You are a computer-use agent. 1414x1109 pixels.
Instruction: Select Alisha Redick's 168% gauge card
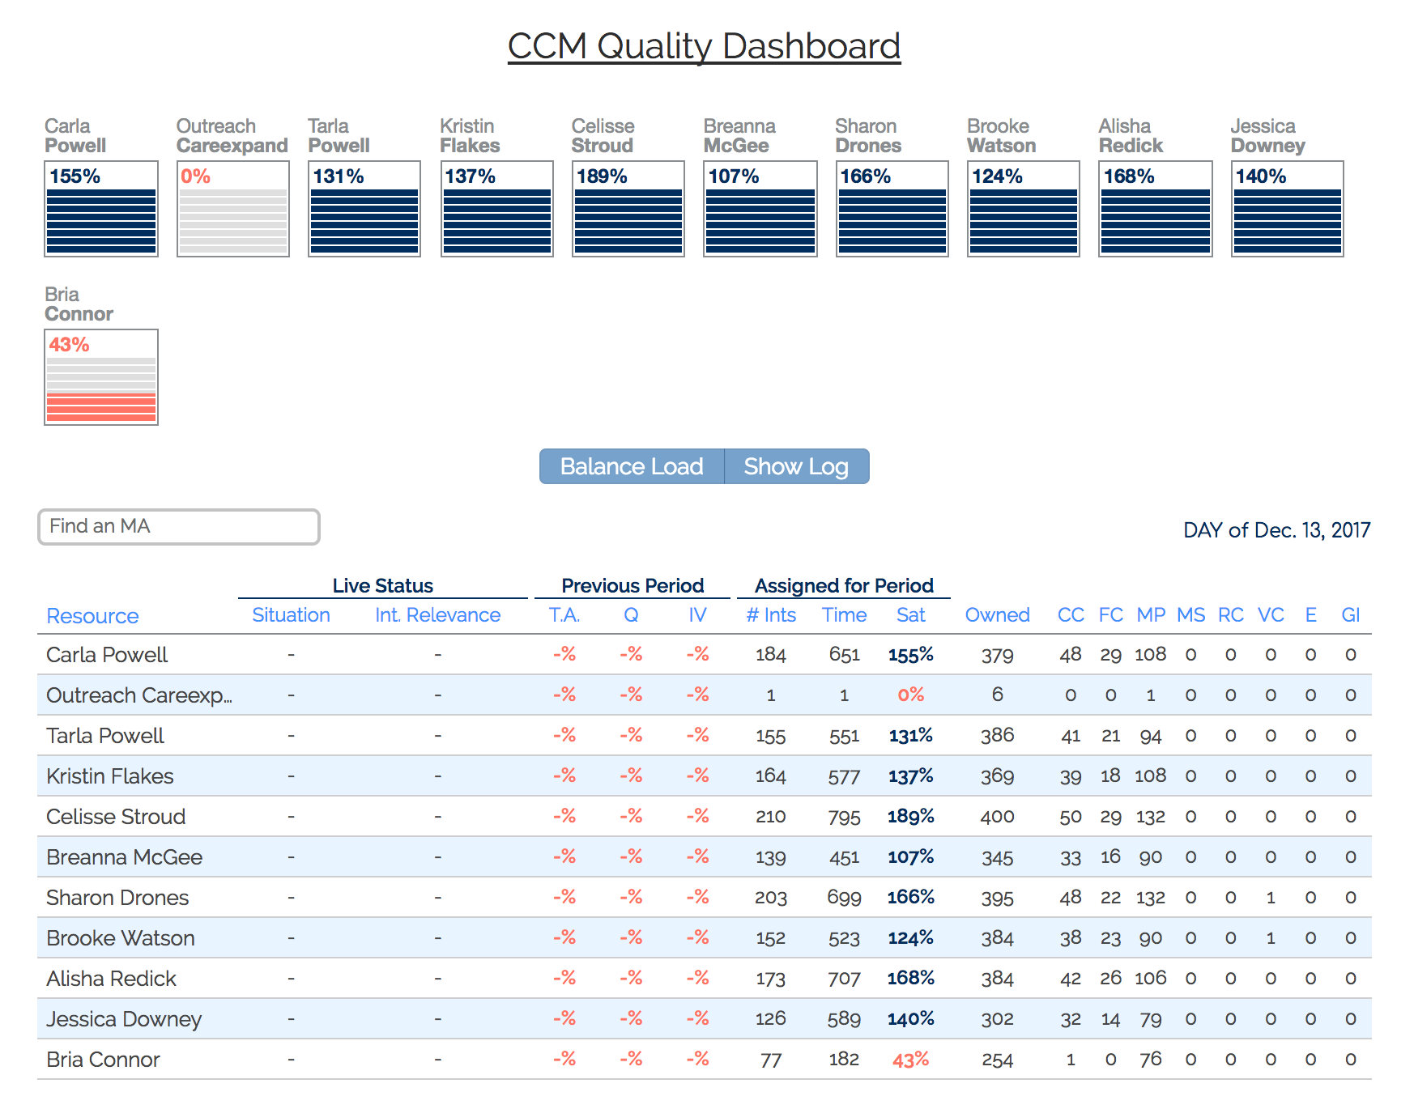point(1156,209)
